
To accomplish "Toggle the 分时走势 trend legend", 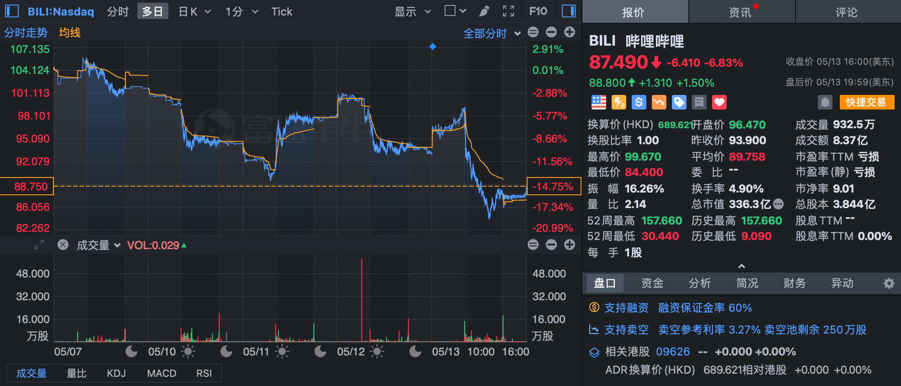I will pos(26,33).
